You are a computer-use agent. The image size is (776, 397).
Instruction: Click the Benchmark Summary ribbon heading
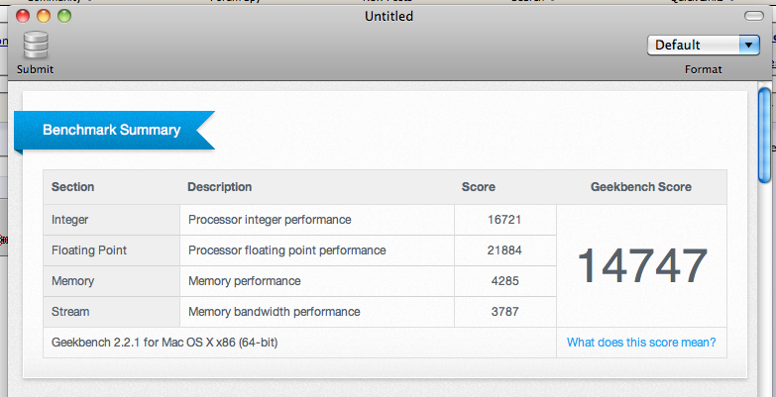pos(111,130)
